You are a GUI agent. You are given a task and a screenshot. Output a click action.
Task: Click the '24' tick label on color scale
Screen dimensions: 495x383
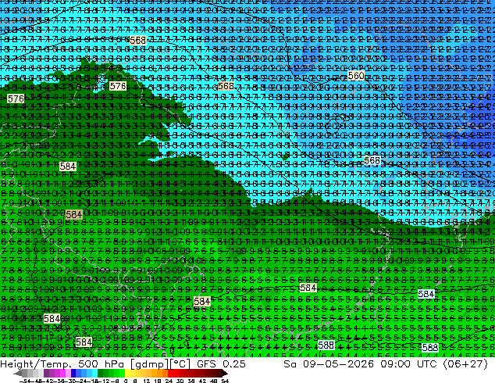[169, 381]
